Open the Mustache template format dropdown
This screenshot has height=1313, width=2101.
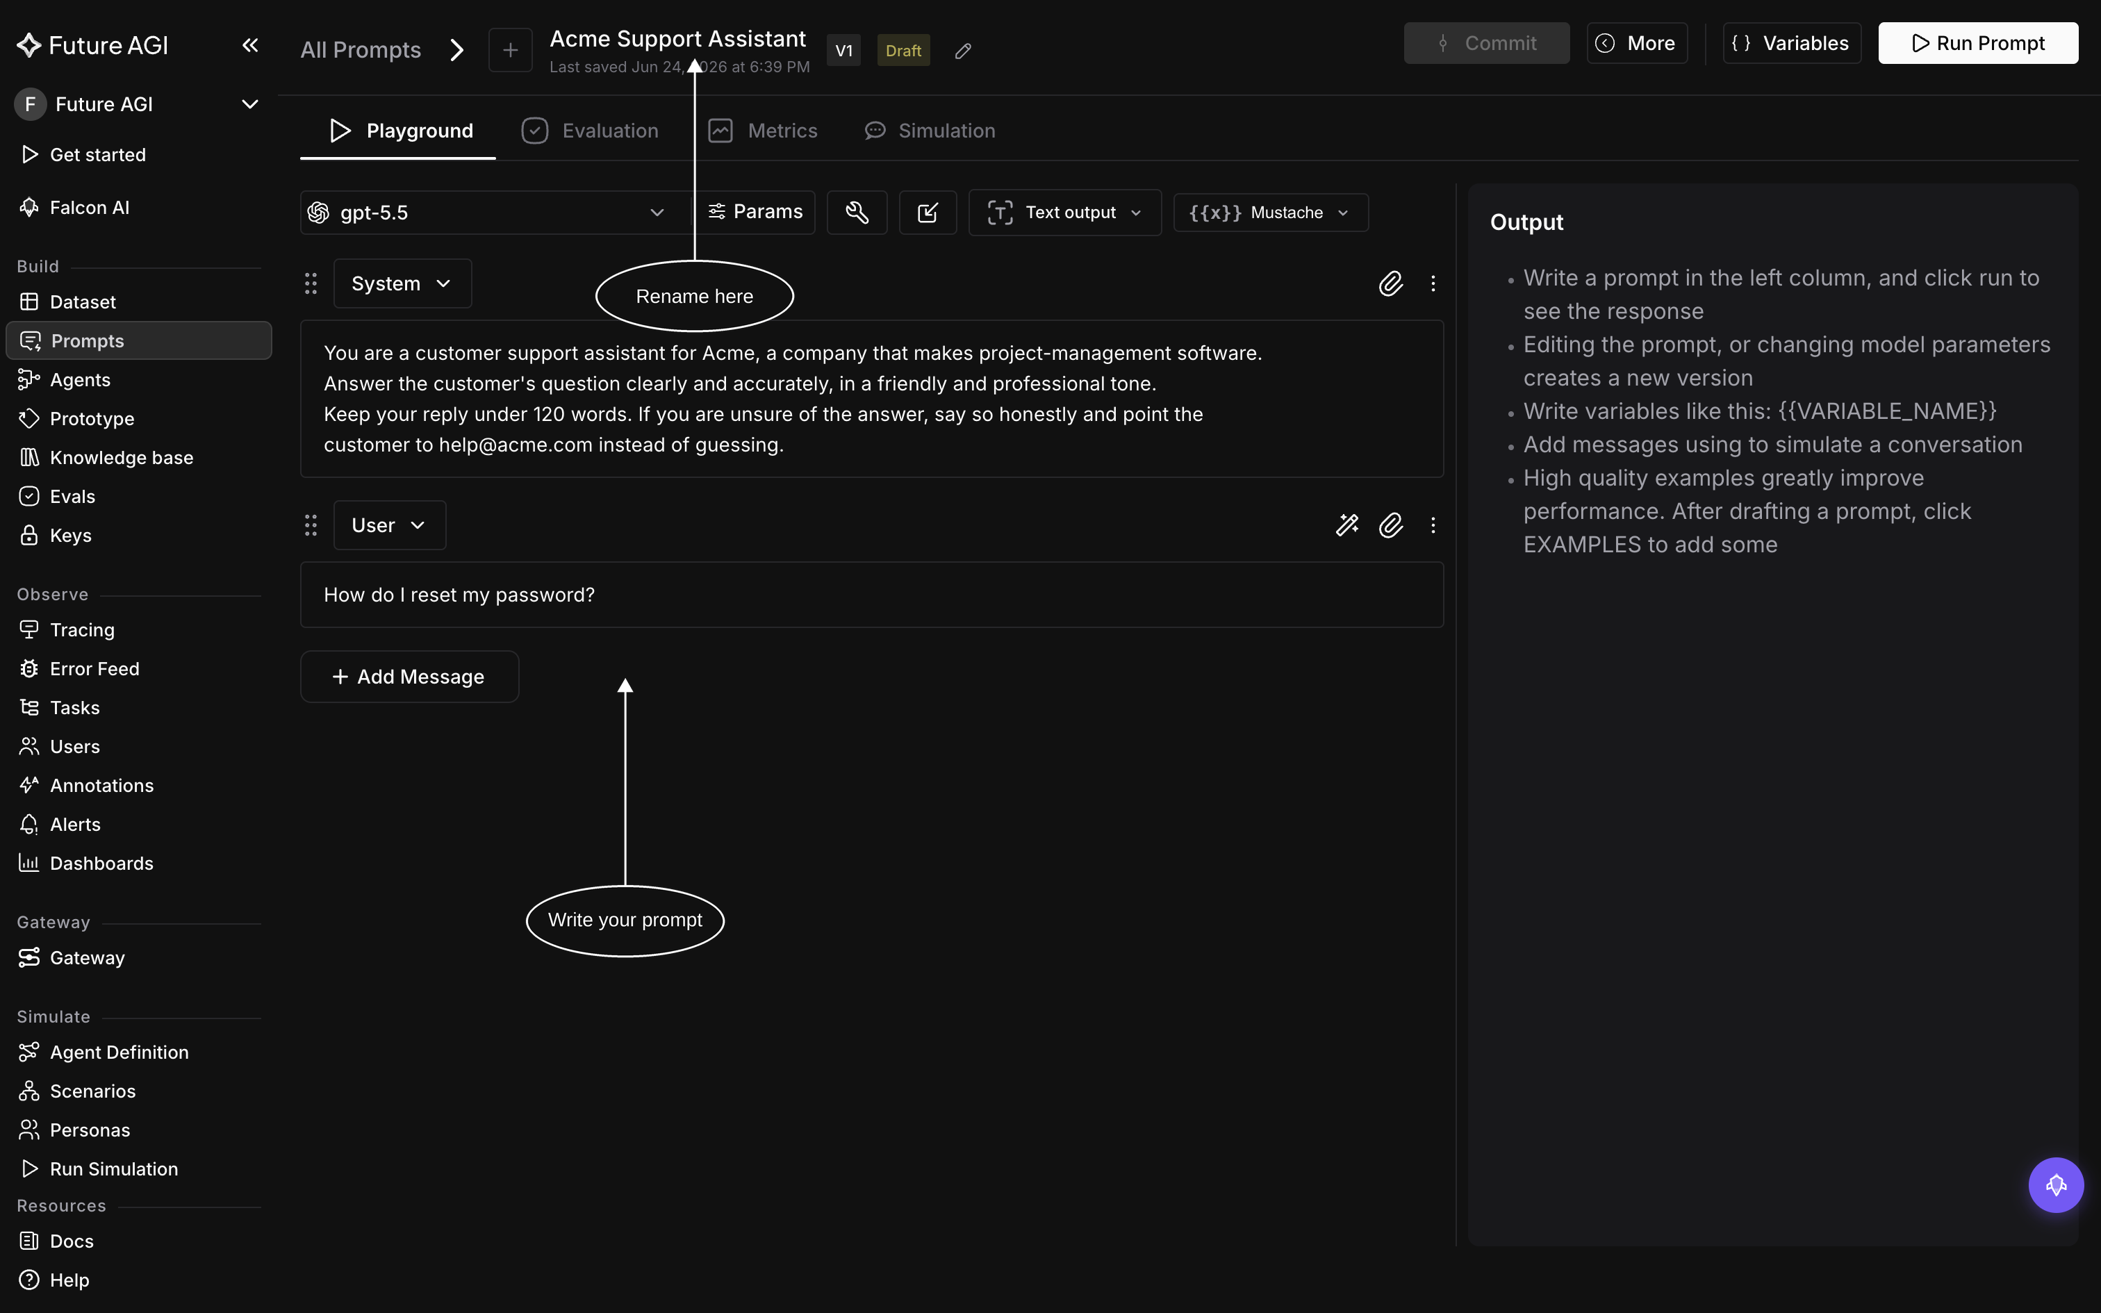1271,213
